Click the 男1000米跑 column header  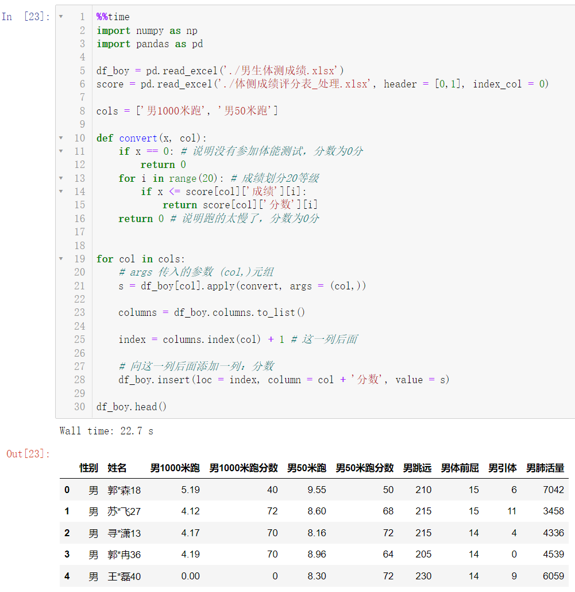(x=175, y=468)
